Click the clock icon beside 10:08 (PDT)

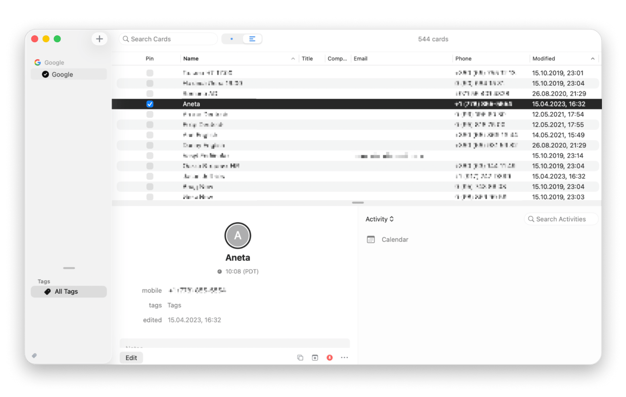[220, 272]
